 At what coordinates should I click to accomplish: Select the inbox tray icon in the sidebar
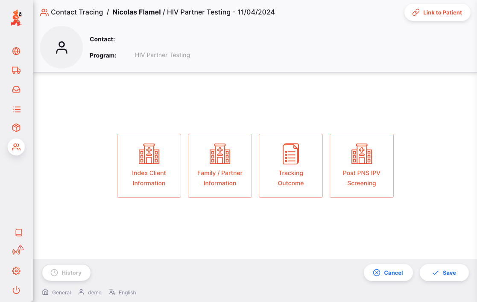point(16,90)
